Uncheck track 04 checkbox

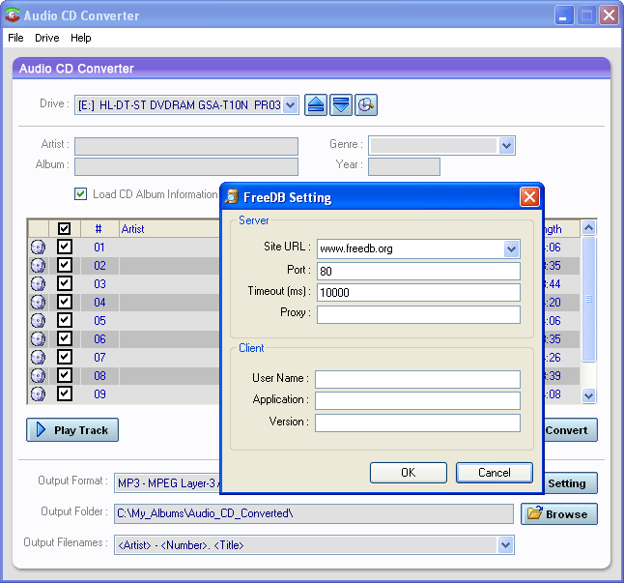[x=65, y=302]
